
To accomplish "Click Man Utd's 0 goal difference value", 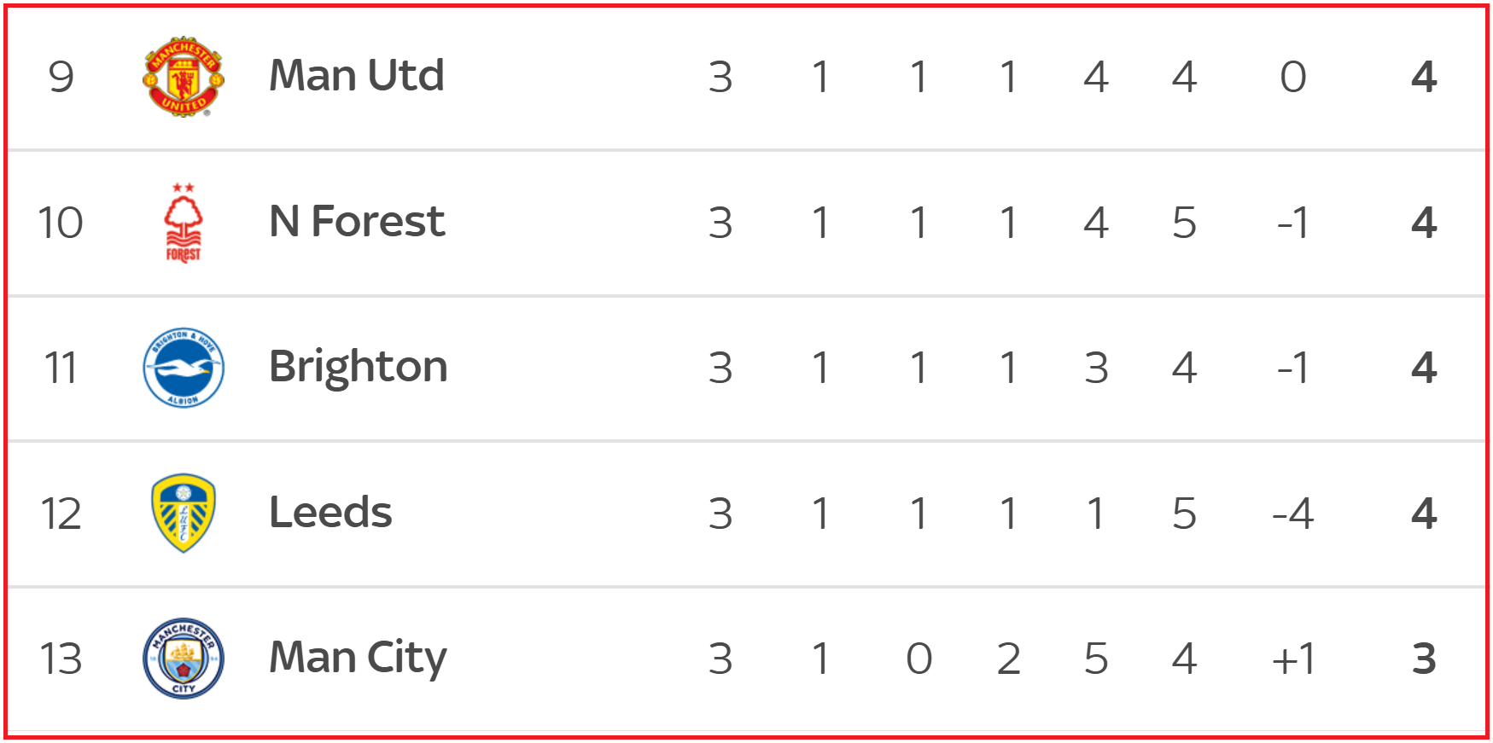I will [1293, 78].
